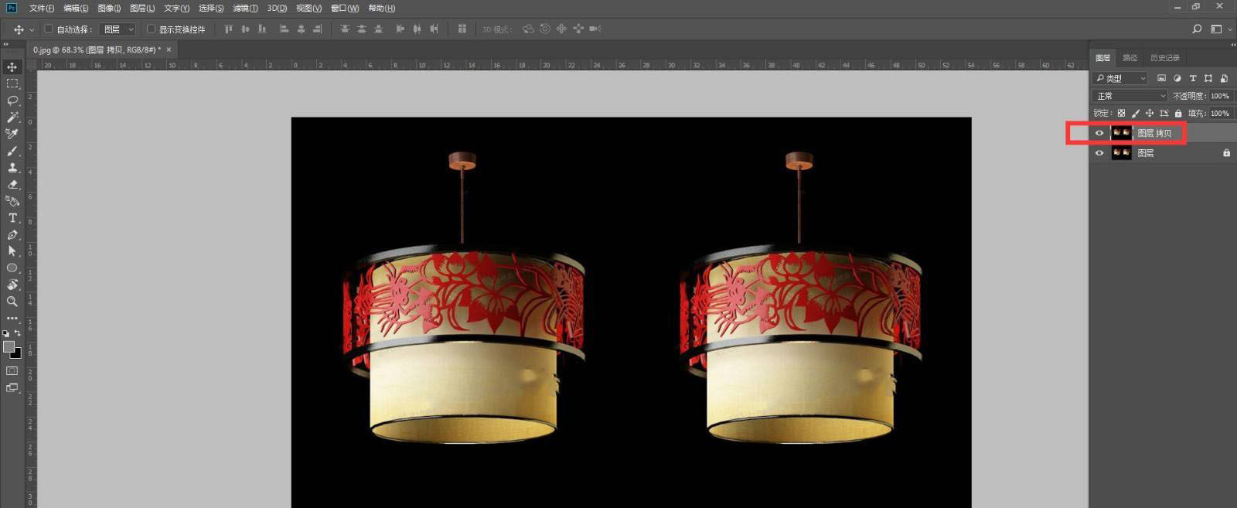
Task: Select the Zoom magnifier tool
Action: [x=12, y=302]
